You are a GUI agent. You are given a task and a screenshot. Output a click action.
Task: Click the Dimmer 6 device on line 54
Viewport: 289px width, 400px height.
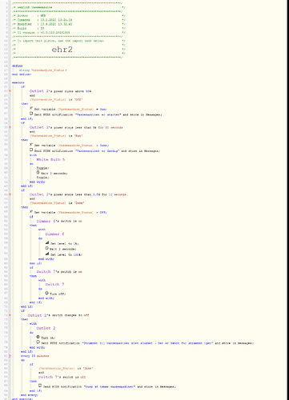point(54,234)
